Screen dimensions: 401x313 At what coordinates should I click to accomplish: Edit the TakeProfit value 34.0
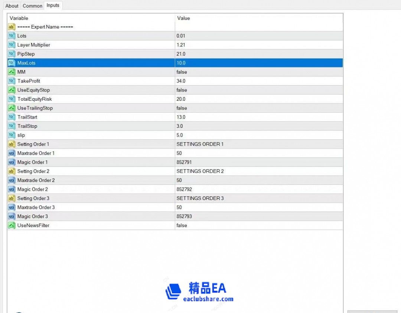181,81
